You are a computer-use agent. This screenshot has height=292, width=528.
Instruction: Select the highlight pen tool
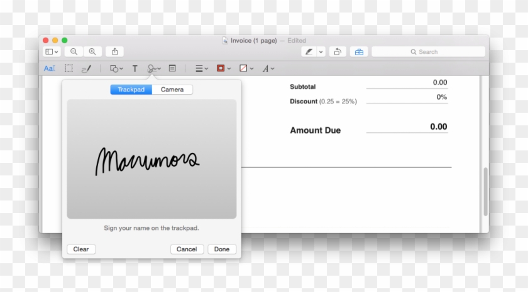(309, 51)
